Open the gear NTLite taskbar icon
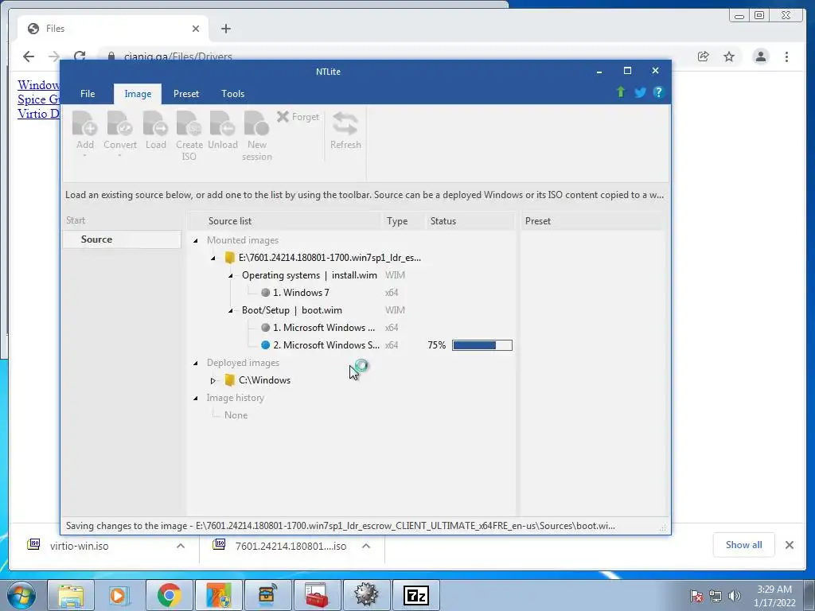 [x=366, y=595]
